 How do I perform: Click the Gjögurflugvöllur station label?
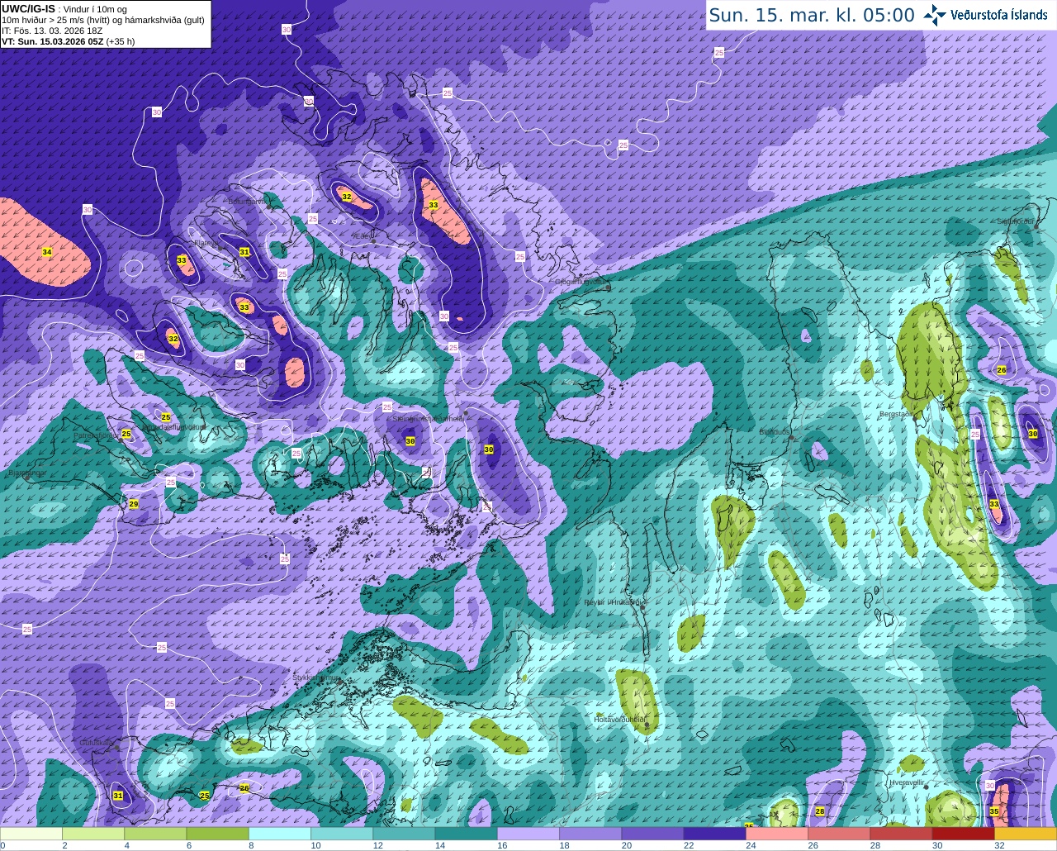point(582,282)
